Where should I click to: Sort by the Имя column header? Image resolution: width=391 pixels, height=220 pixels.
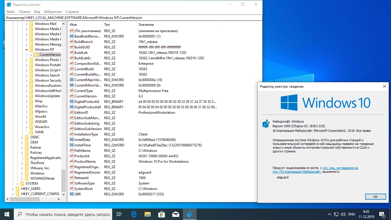(x=85, y=25)
